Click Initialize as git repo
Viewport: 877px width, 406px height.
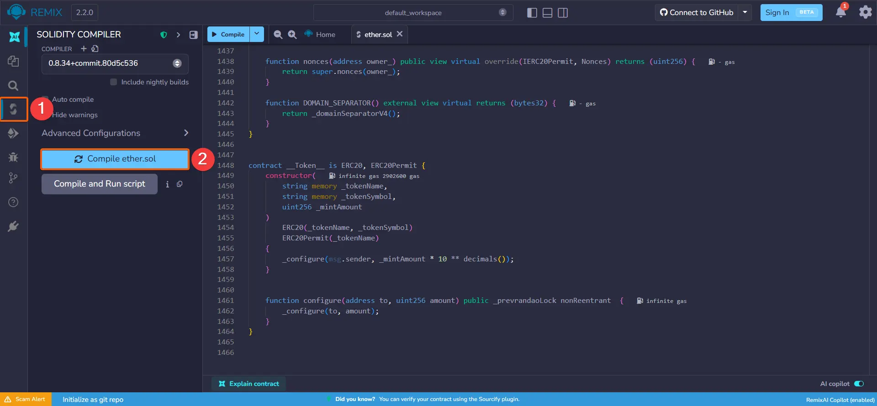coord(93,400)
